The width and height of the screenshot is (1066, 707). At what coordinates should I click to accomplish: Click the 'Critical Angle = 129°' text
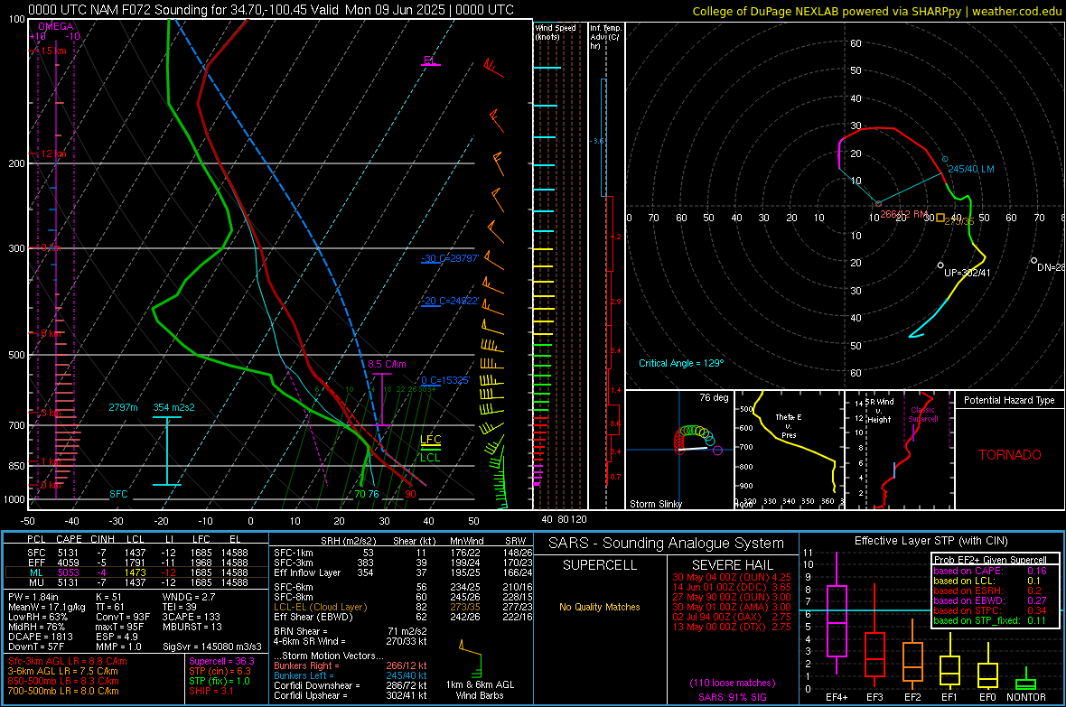pos(681,363)
